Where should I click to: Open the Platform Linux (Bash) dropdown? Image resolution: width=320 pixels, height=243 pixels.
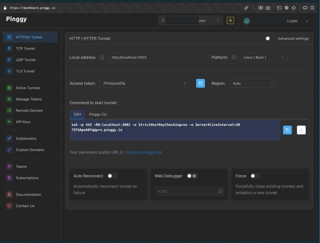[264, 57]
